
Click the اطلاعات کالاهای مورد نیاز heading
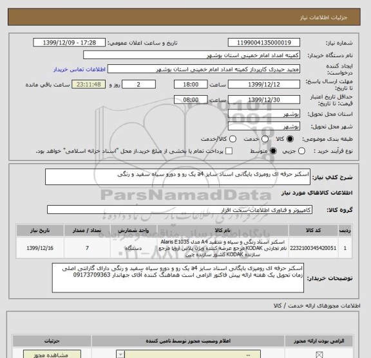click(317, 193)
